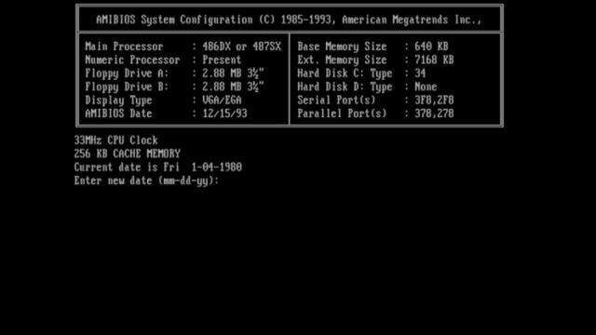The width and height of the screenshot is (596, 335).
Task: Click the 'AMIBIOS Date' label
Action: tap(118, 114)
